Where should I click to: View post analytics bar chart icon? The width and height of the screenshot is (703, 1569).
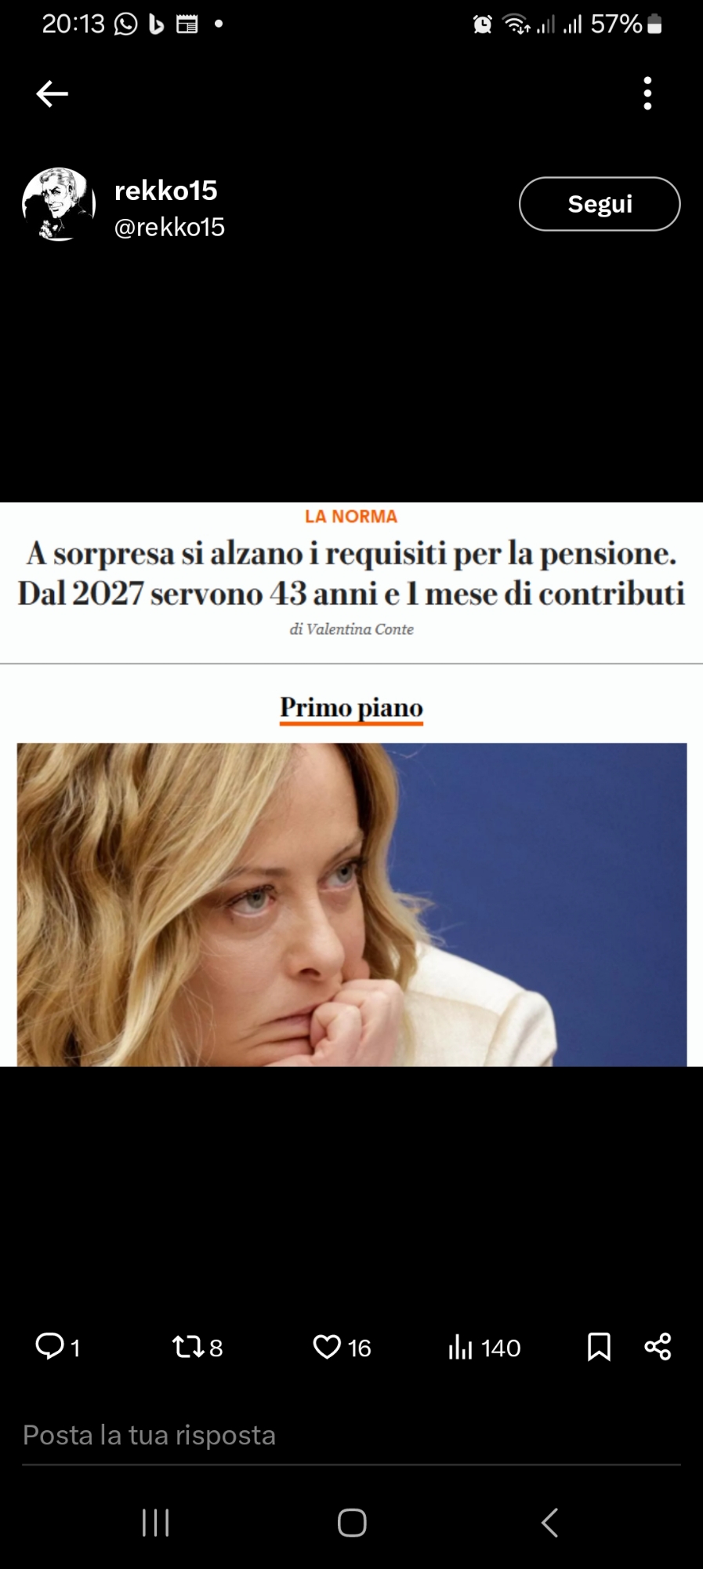click(461, 1347)
